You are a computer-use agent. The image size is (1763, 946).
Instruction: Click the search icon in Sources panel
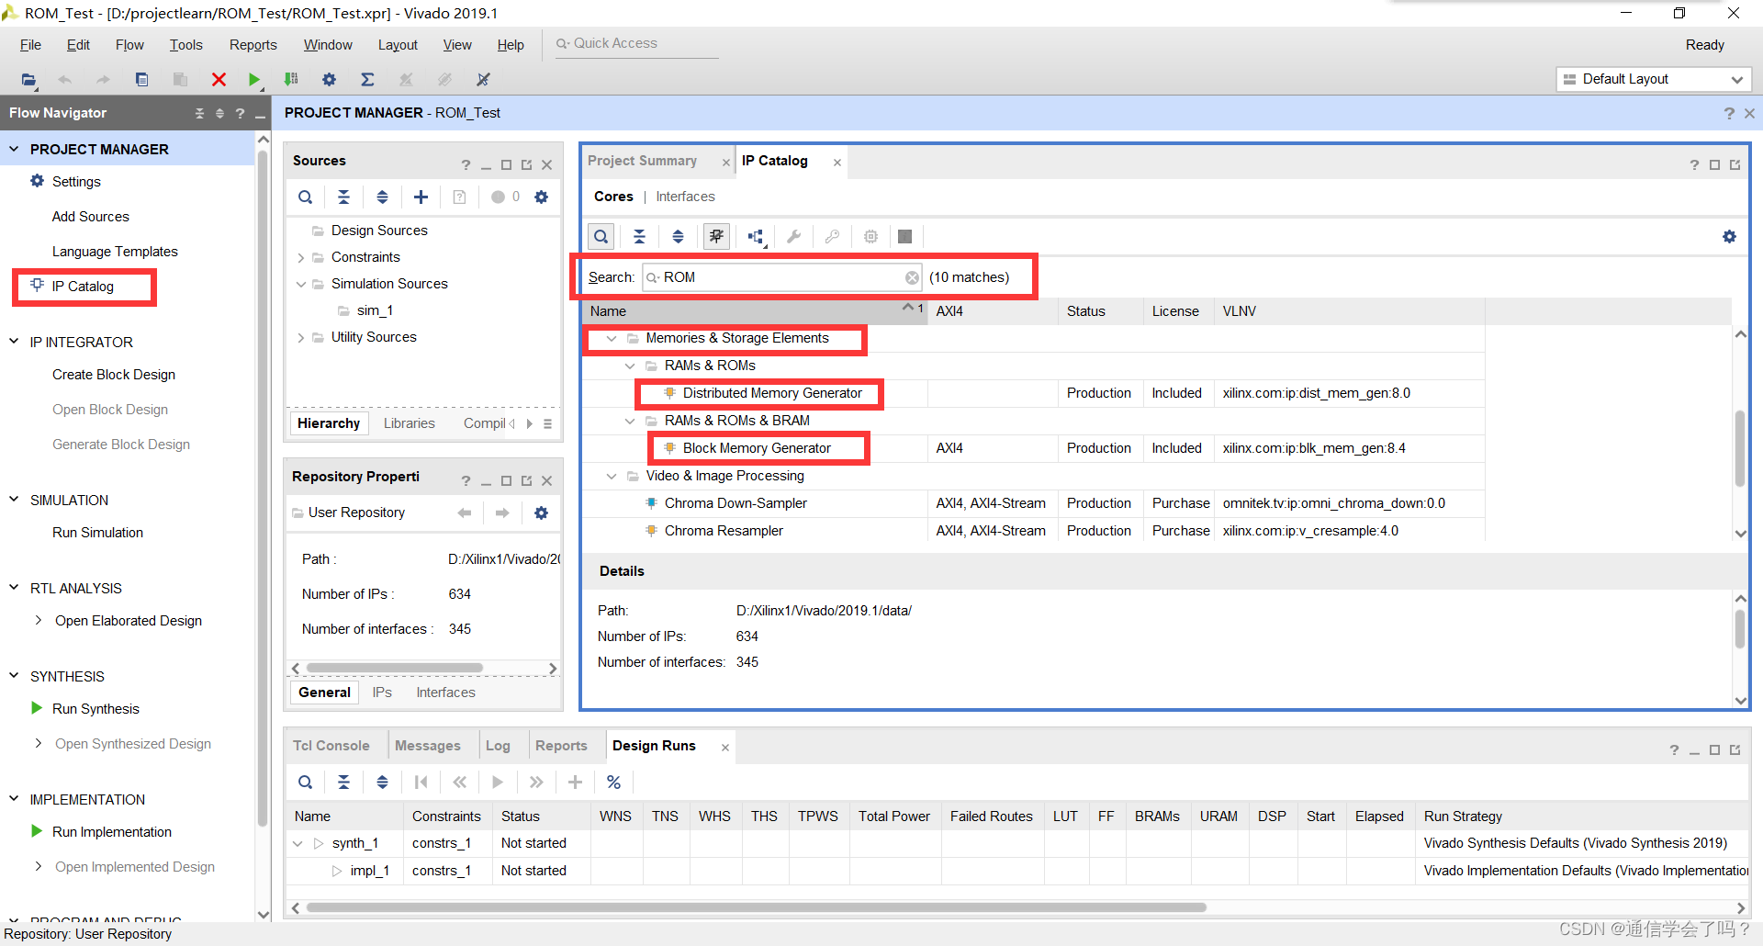click(x=306, y=197)
